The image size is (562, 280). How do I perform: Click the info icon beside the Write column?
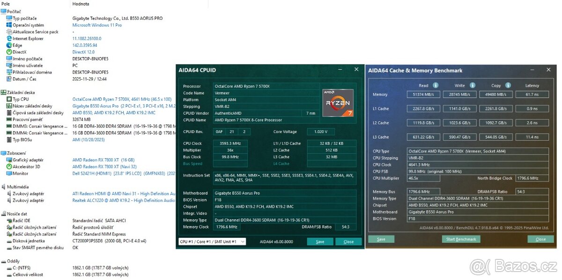coord(472,85)
